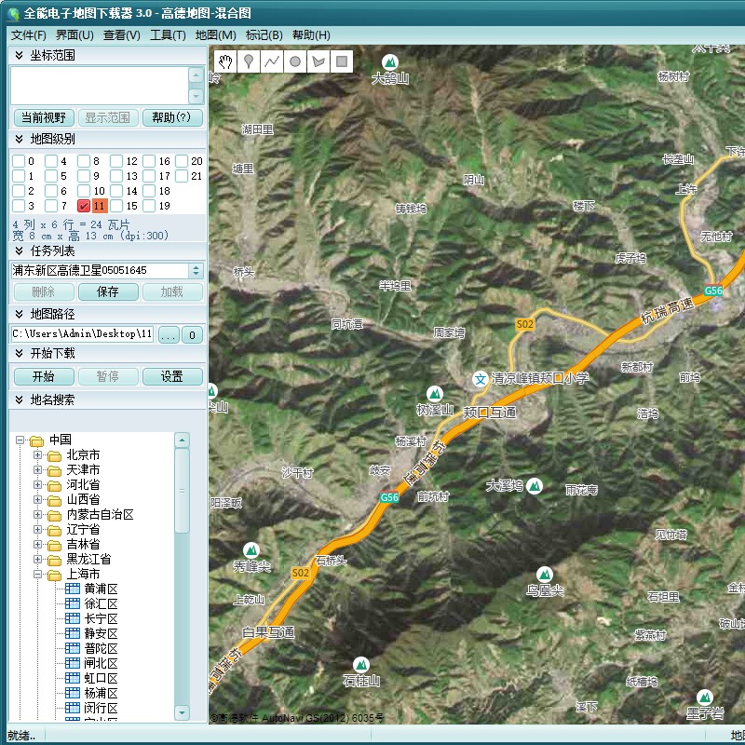
Task: Click the 清凉峰镇颊口小学 school marker icon
Action: tap(481, 379)
